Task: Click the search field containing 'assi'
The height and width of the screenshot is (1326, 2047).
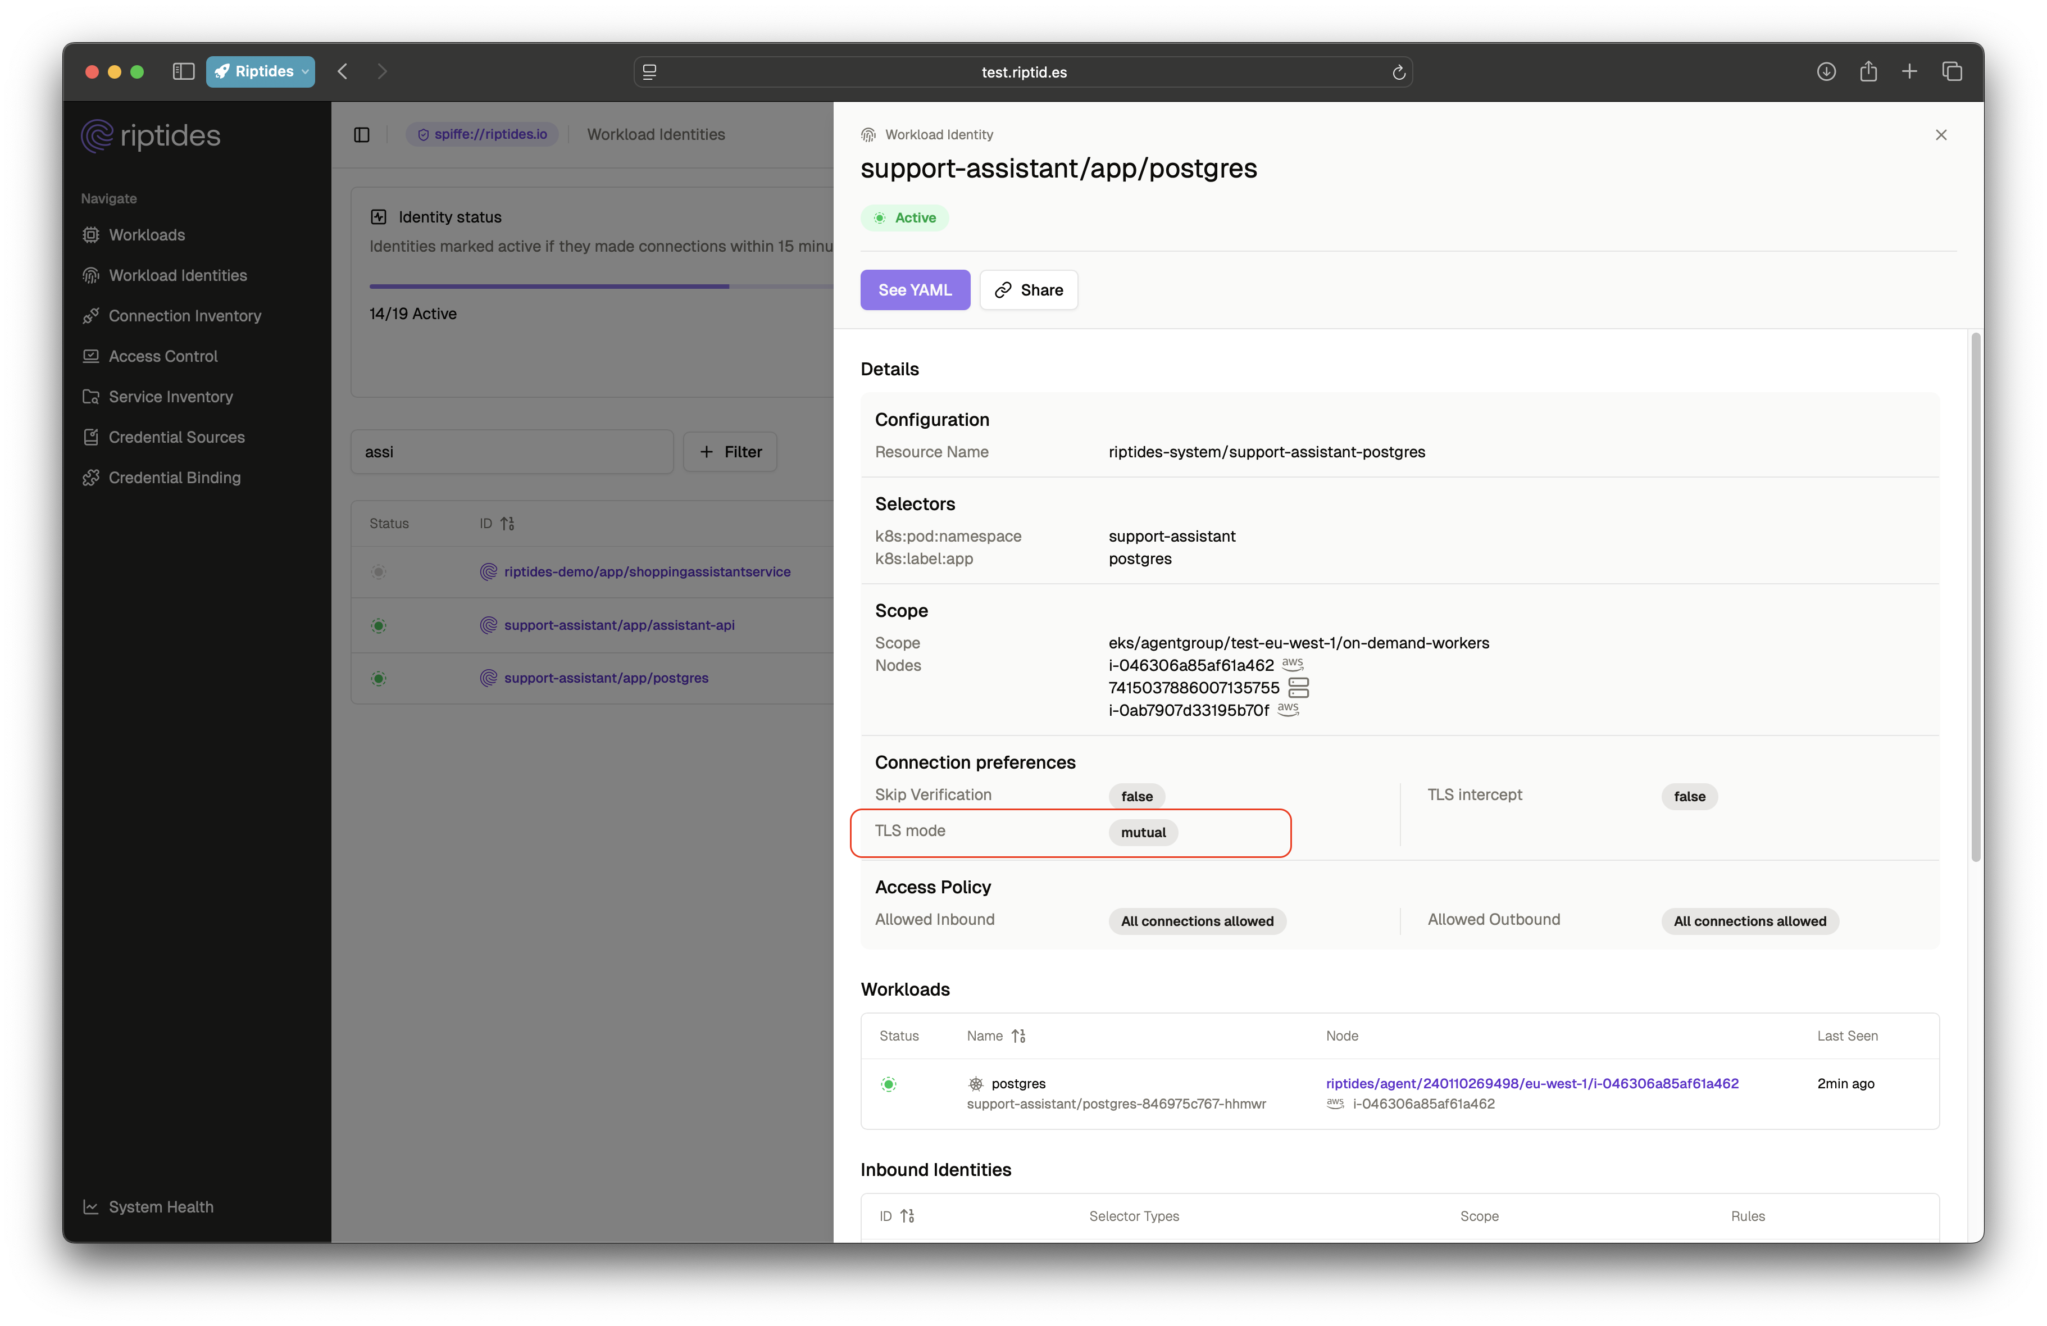Action: (512, 452)
